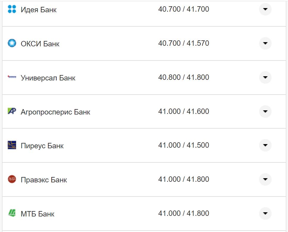Click the Идея Банк logo icon
Screen dimensions: 288x232
(12, 9)
